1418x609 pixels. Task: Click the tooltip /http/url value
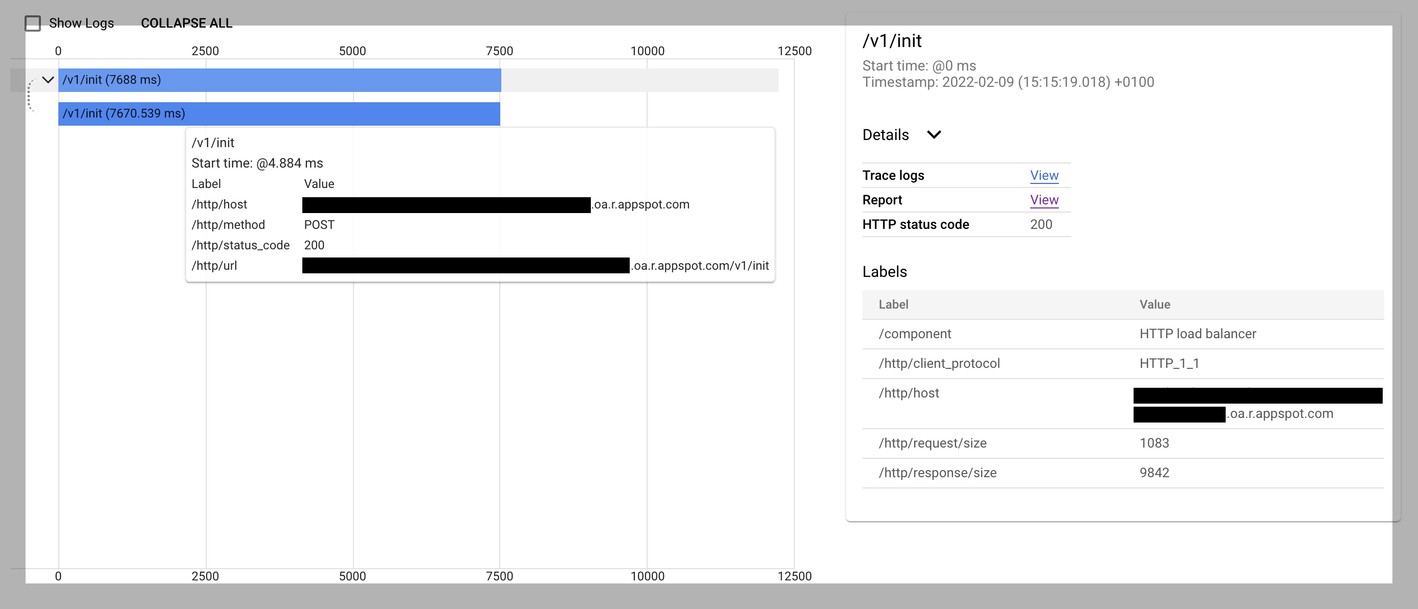pyautogui.click(x=699, y=266)
